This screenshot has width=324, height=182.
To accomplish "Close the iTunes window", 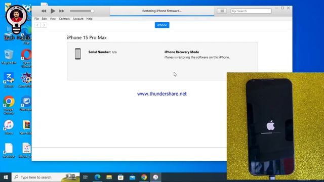I will [289, 8].
